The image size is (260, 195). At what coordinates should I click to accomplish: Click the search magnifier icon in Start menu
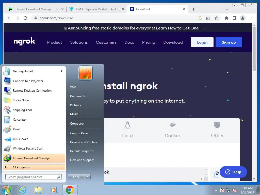tap(59, 177)
